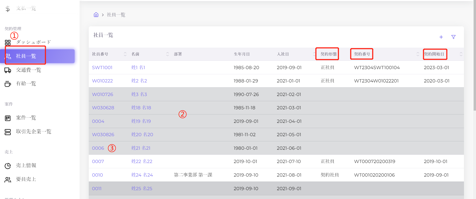Open employee number 0006 link
The image size is (476, 199).
tap(98, 148)
